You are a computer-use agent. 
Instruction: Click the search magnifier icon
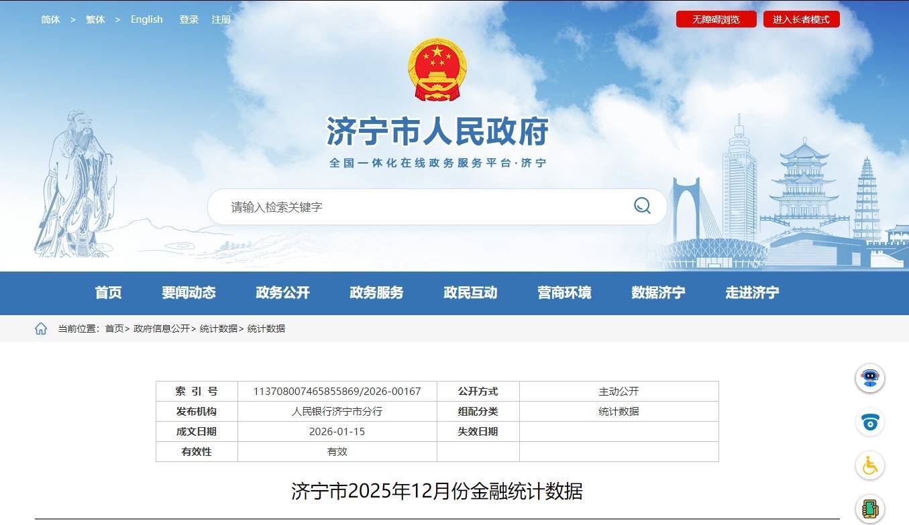point(642,206)
